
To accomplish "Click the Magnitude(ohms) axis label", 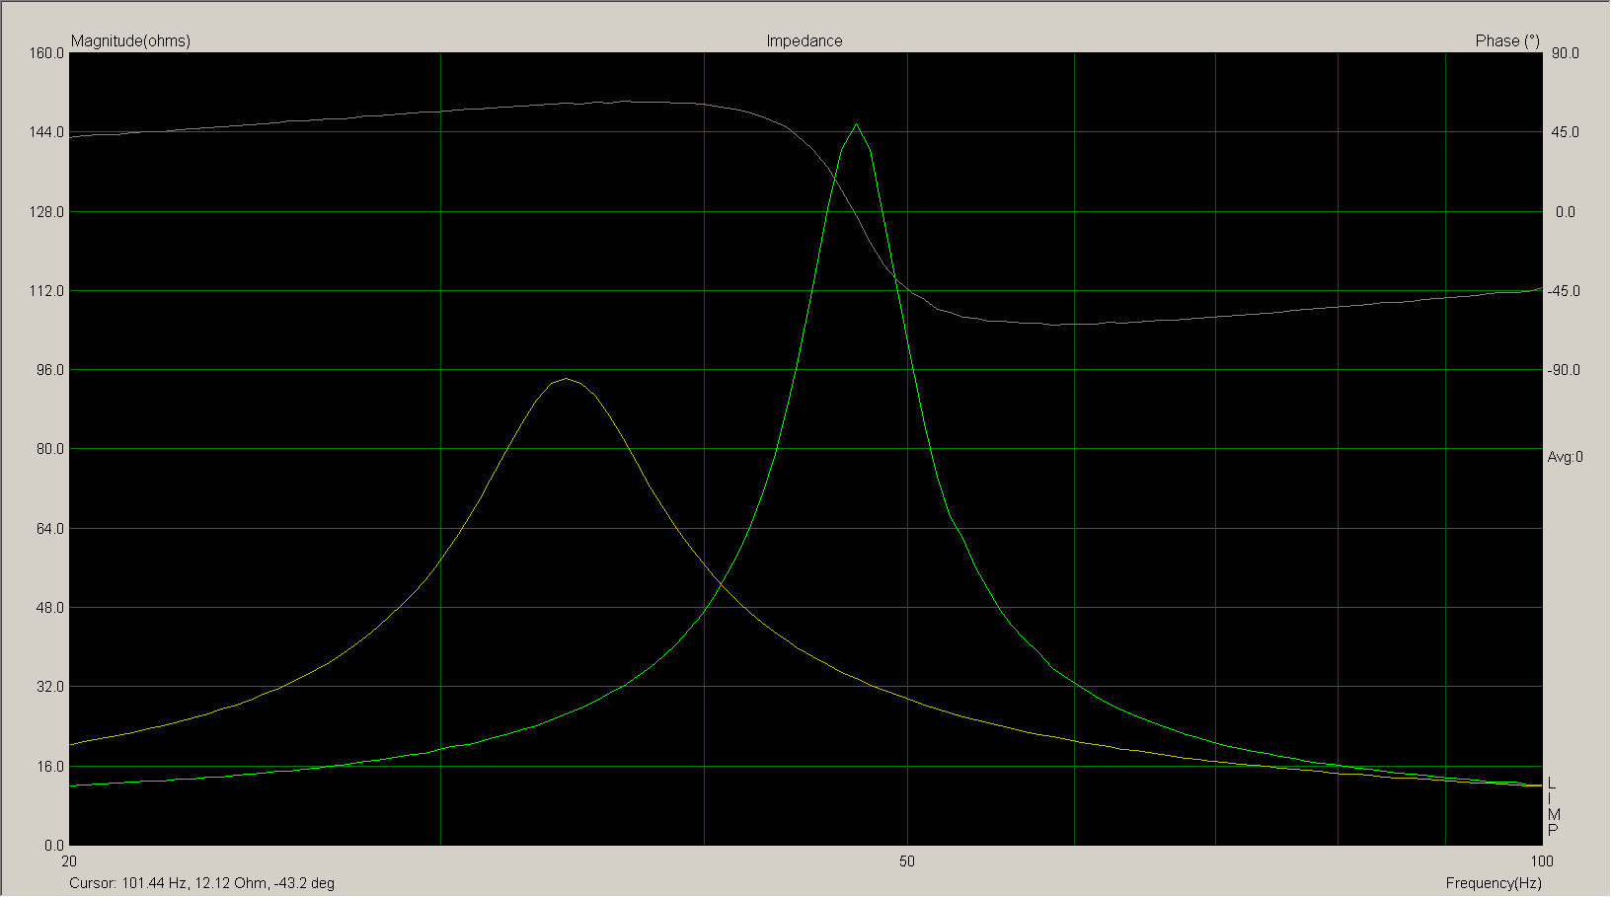I will (130, 40).
